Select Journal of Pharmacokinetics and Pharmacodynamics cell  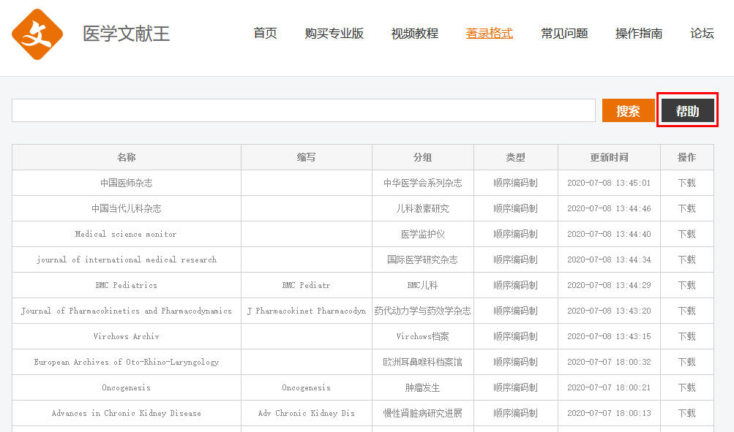127,311
